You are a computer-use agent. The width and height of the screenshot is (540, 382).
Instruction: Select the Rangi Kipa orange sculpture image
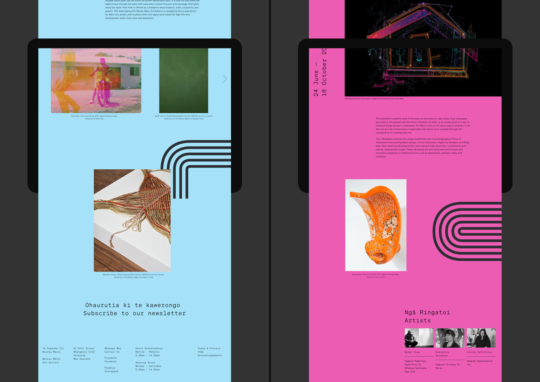375,225
